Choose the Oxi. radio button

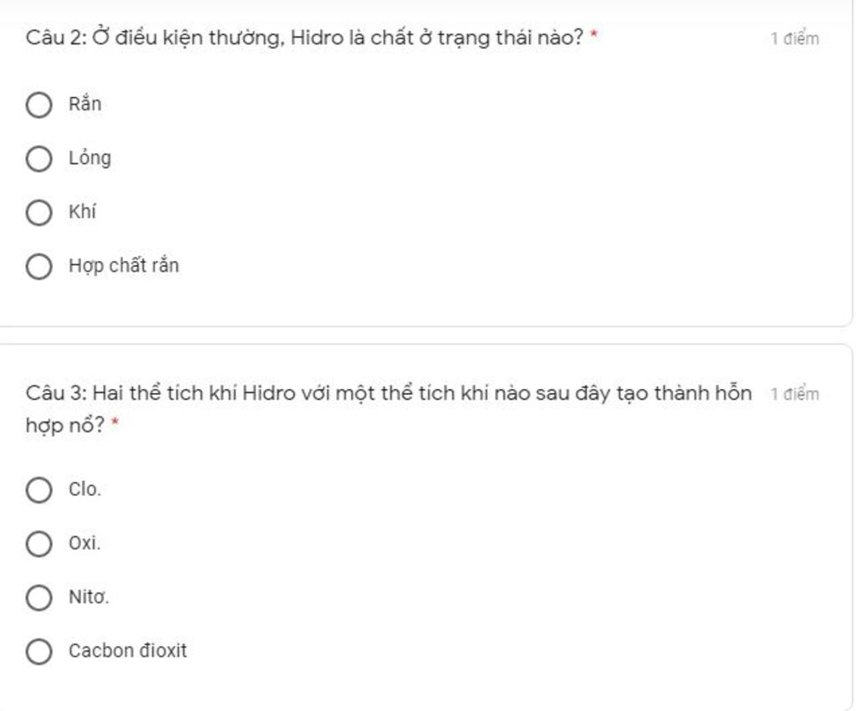(38, 544)
